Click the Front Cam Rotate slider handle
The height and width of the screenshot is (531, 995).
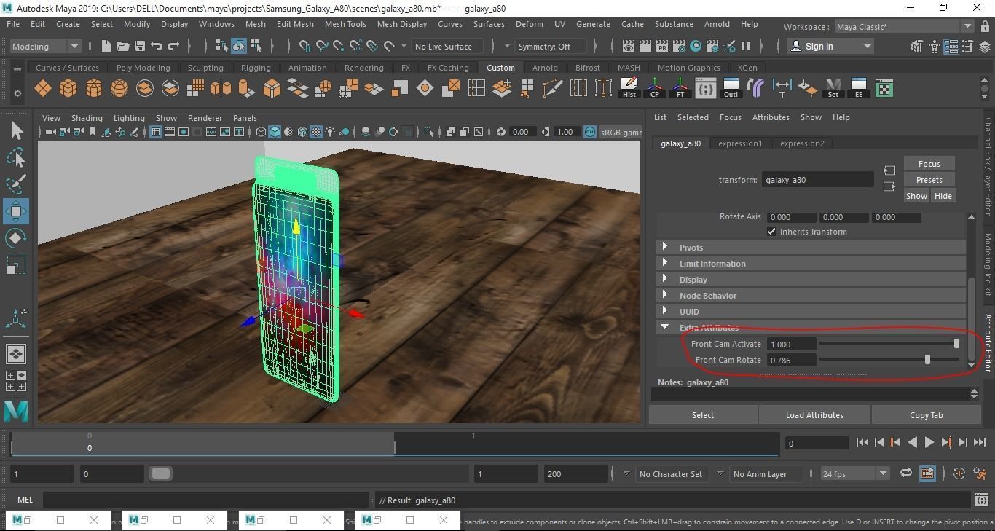(x=927, y=360)
